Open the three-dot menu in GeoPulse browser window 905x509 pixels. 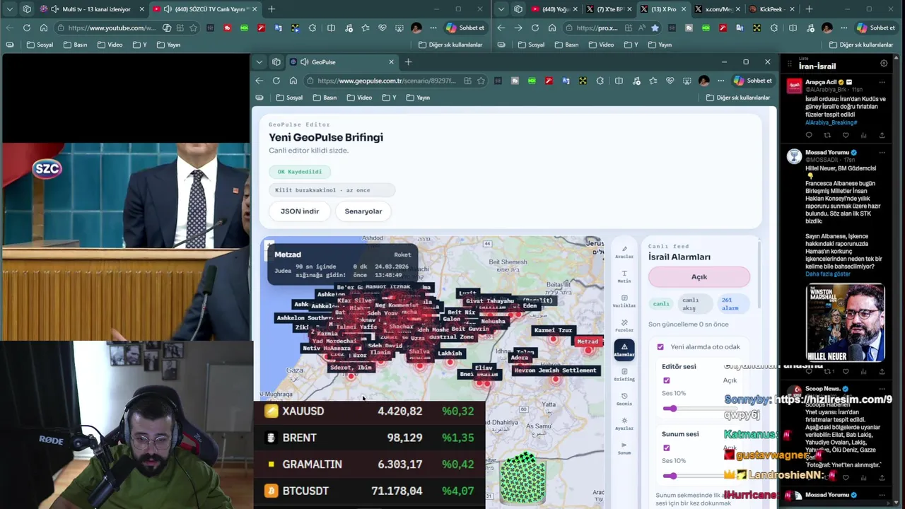coord(720,81)
